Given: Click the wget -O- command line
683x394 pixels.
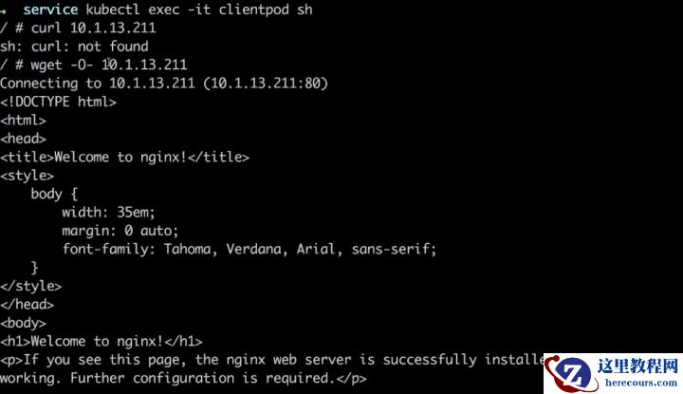Looking at the screenshot, I should (x=106, y=65).
